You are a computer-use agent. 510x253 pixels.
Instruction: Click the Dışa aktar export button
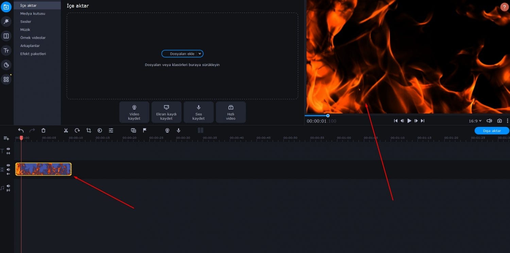pyautogui.click(x=492, y=131)
